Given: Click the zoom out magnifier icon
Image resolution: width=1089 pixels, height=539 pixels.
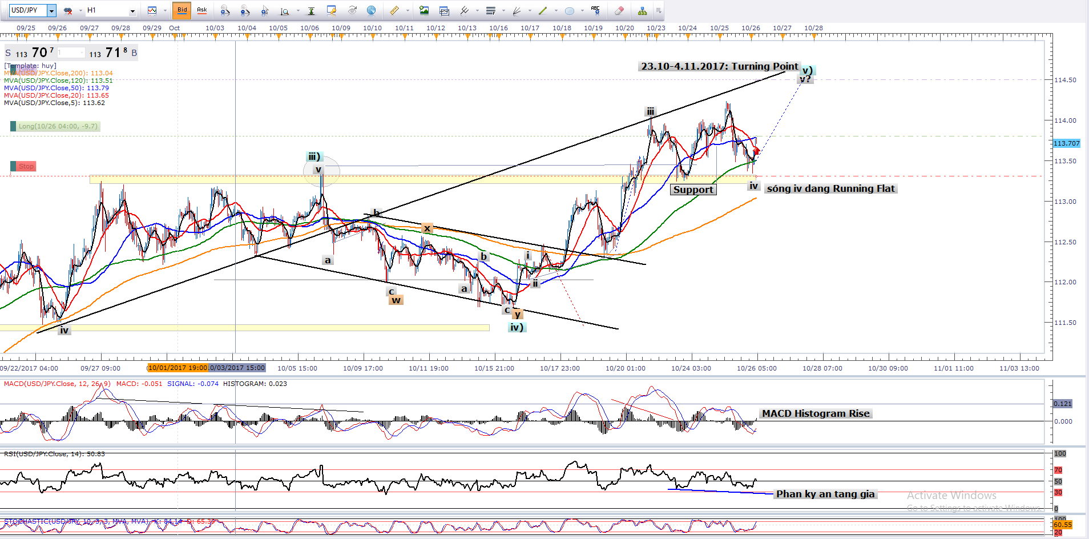Looking at the screenshot, I should pos(245,11).
